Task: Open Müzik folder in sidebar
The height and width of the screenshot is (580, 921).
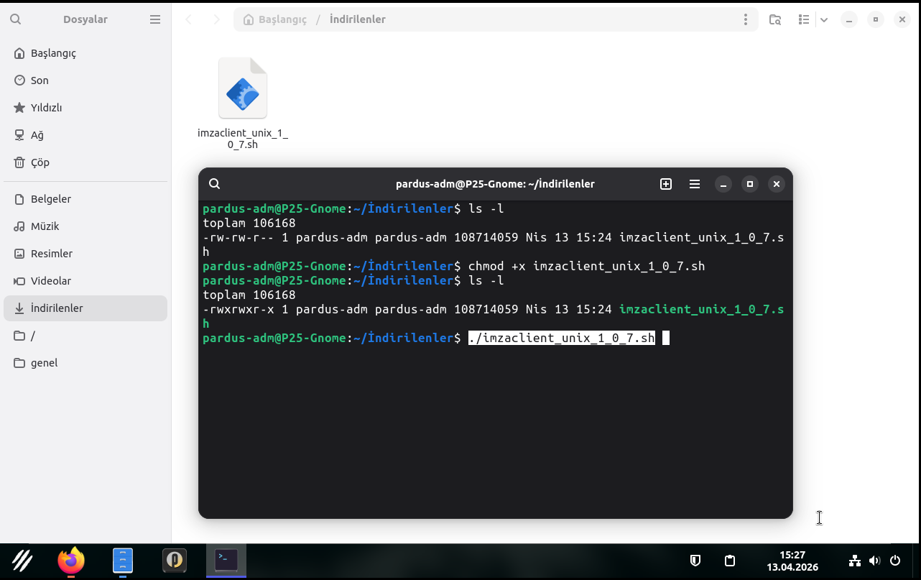Action: (x=85, y=226)
